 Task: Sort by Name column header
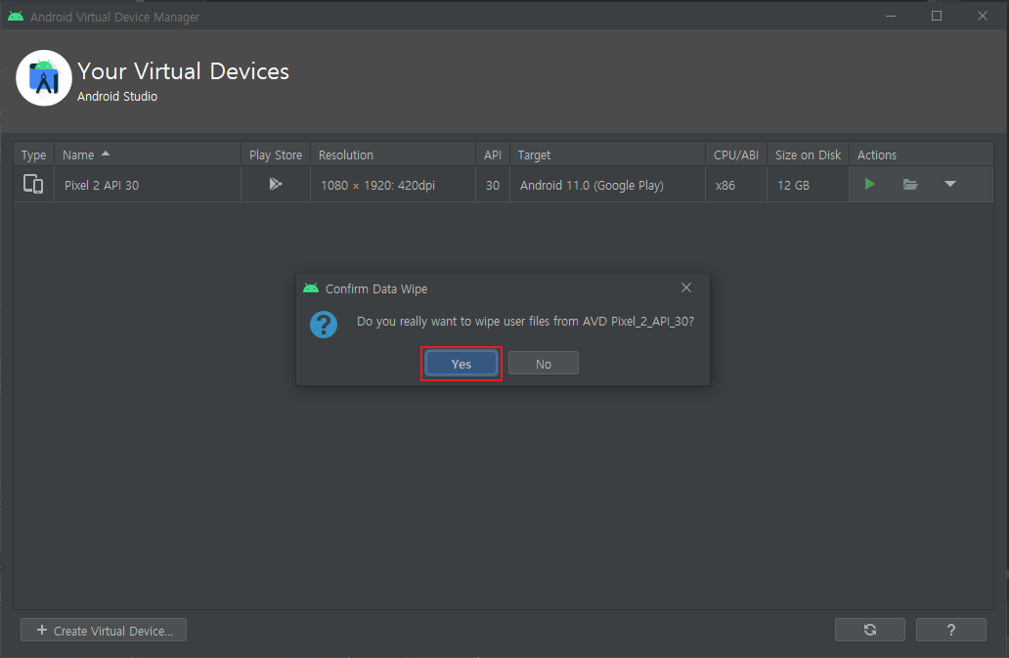point(148,155)
